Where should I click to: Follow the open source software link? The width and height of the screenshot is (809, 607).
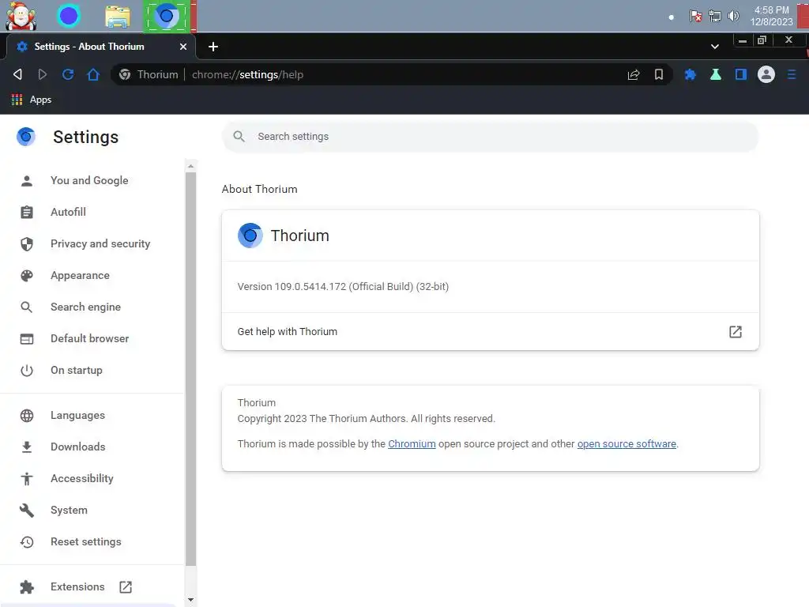[627, 444]
